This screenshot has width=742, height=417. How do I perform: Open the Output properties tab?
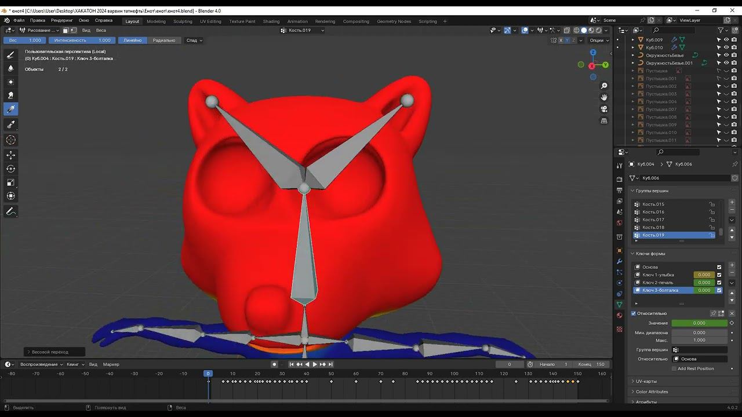[x=619, y=190]
